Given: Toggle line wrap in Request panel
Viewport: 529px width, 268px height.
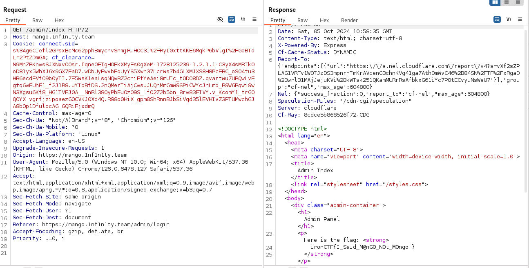Looking at the screenshot, I should tap(232, 19).
